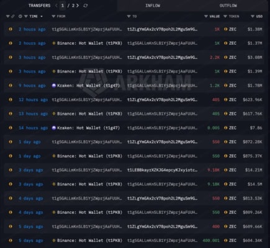Click the link icon in the header row

13,16
